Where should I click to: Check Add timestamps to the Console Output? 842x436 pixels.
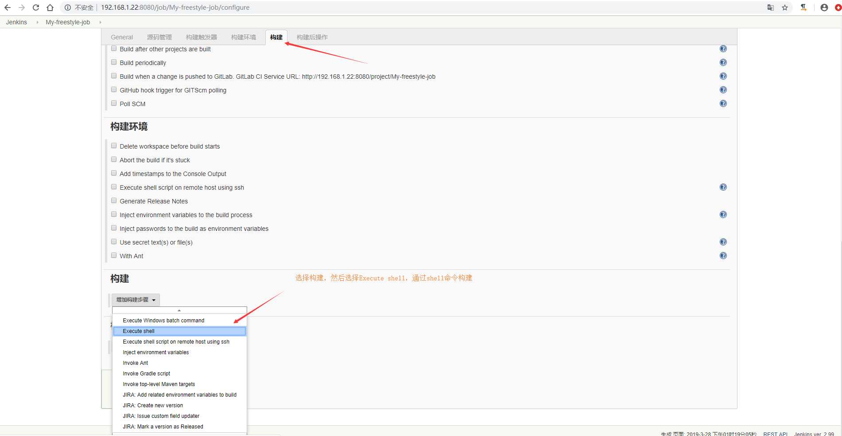[114, 173]
